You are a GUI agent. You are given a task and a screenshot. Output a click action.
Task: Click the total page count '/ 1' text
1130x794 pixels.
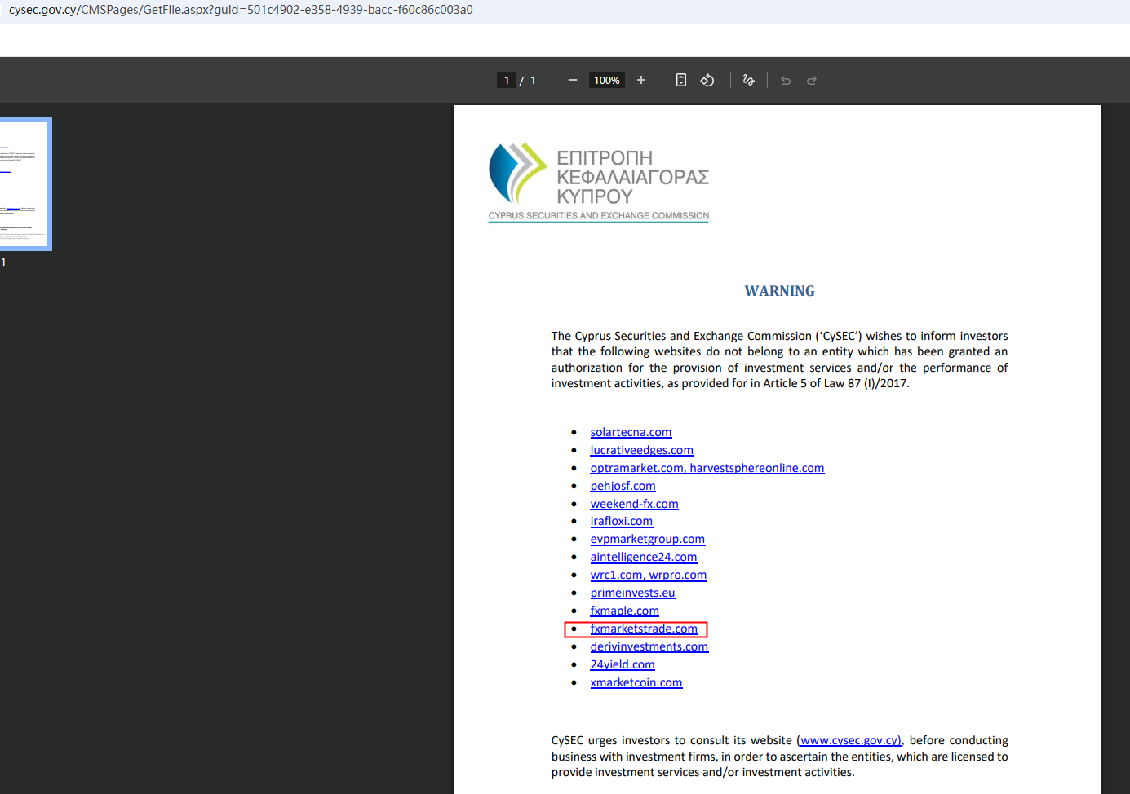tap(528, 80)
